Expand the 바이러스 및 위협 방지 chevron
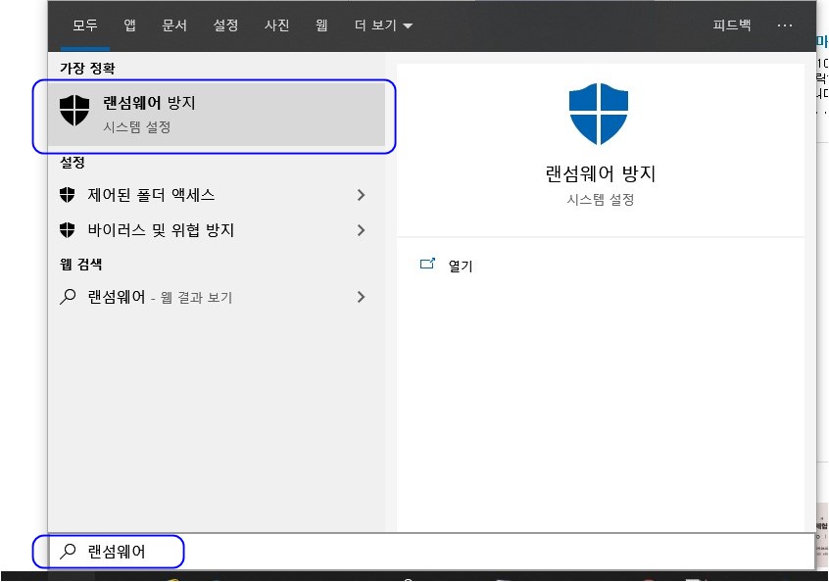Image resolution: width=829 pixels, height=582 pixels. [362, 230]
